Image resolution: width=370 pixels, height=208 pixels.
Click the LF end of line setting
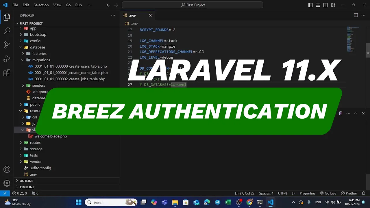(293, 193)
